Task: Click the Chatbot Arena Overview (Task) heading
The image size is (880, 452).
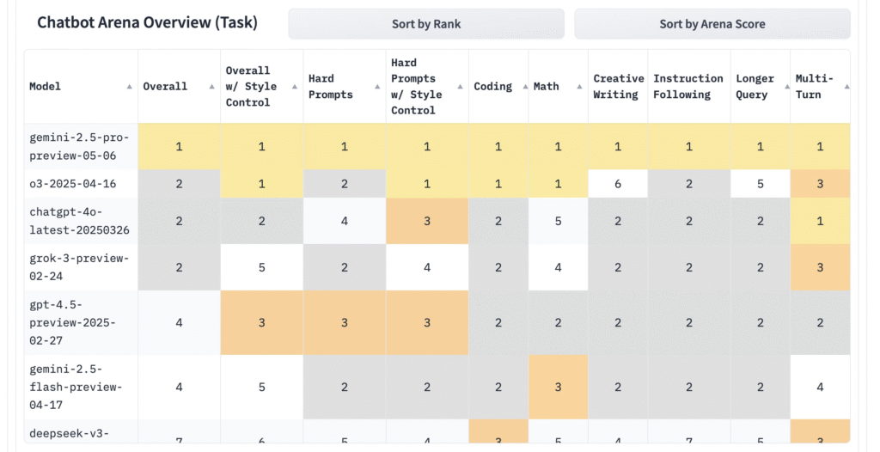Action: (147, 22)
